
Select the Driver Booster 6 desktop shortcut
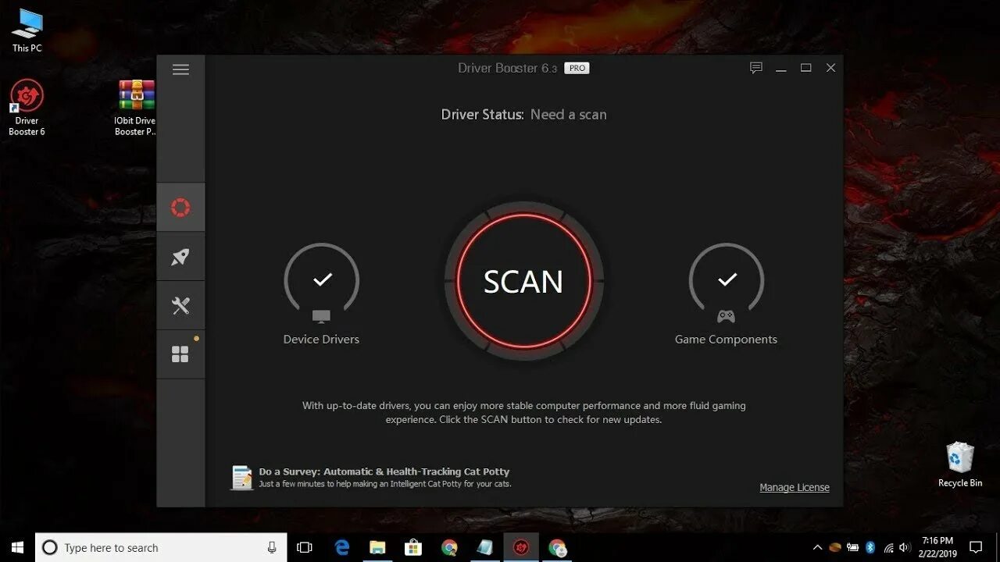pyautogui.click(x=27, y=108)
